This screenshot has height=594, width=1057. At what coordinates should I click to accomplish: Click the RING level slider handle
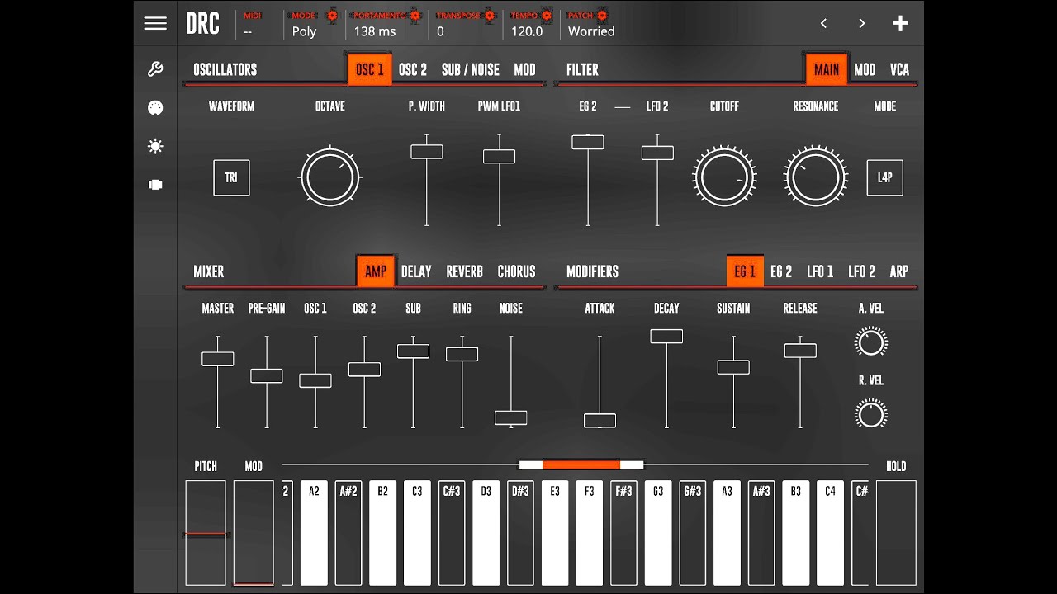tap(462, 354)
